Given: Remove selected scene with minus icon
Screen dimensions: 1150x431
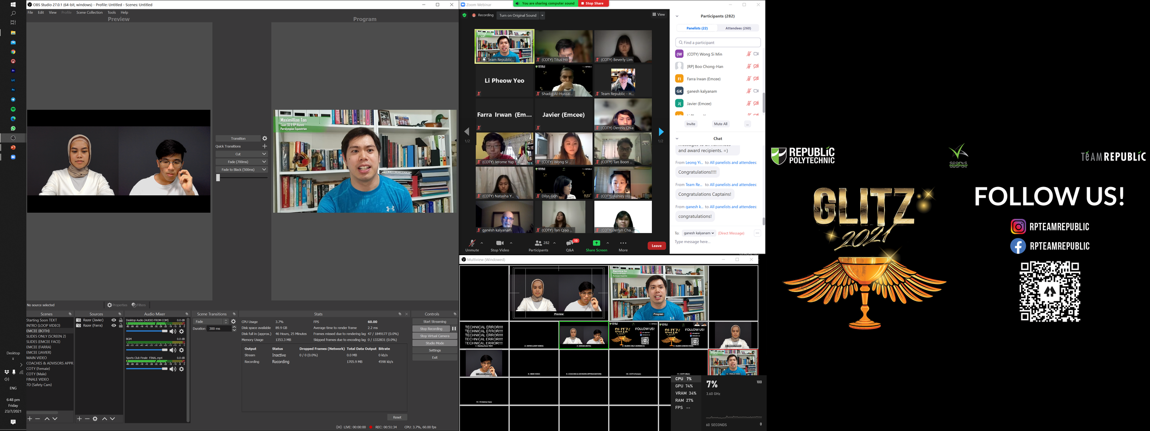Looking at the screenshot, I should click(x=38, y=419).
